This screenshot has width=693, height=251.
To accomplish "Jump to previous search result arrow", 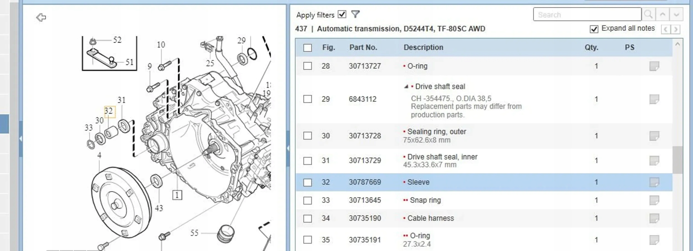I will (663, 14).
